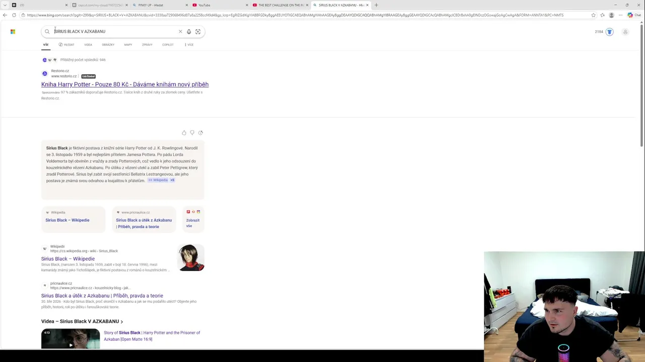Click the site info lock icon in address bar
This screenshot has height=362, width=645.
[x=23, y=15]
